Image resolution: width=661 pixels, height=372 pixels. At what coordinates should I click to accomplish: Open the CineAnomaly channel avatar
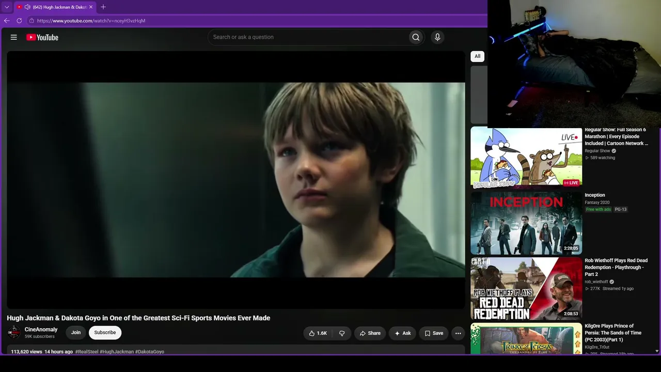click(14, 333)
